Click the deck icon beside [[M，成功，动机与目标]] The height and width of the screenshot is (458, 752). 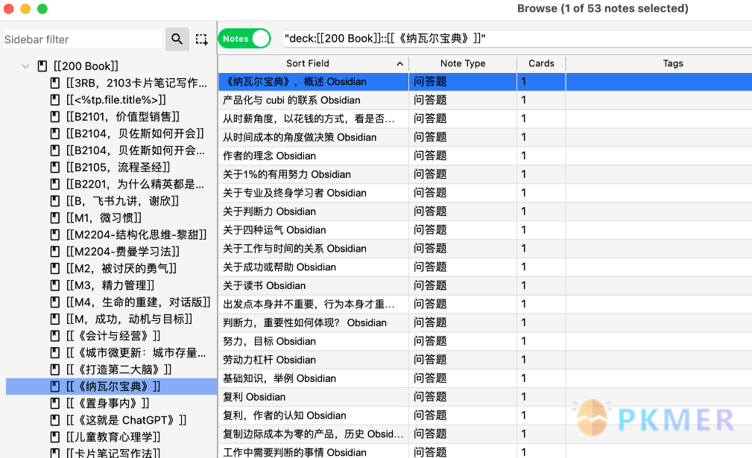click(x=55, y=319)
